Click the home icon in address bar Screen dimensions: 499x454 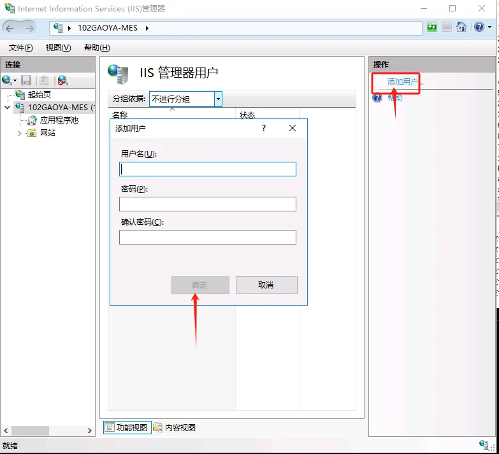coord(461,27)
